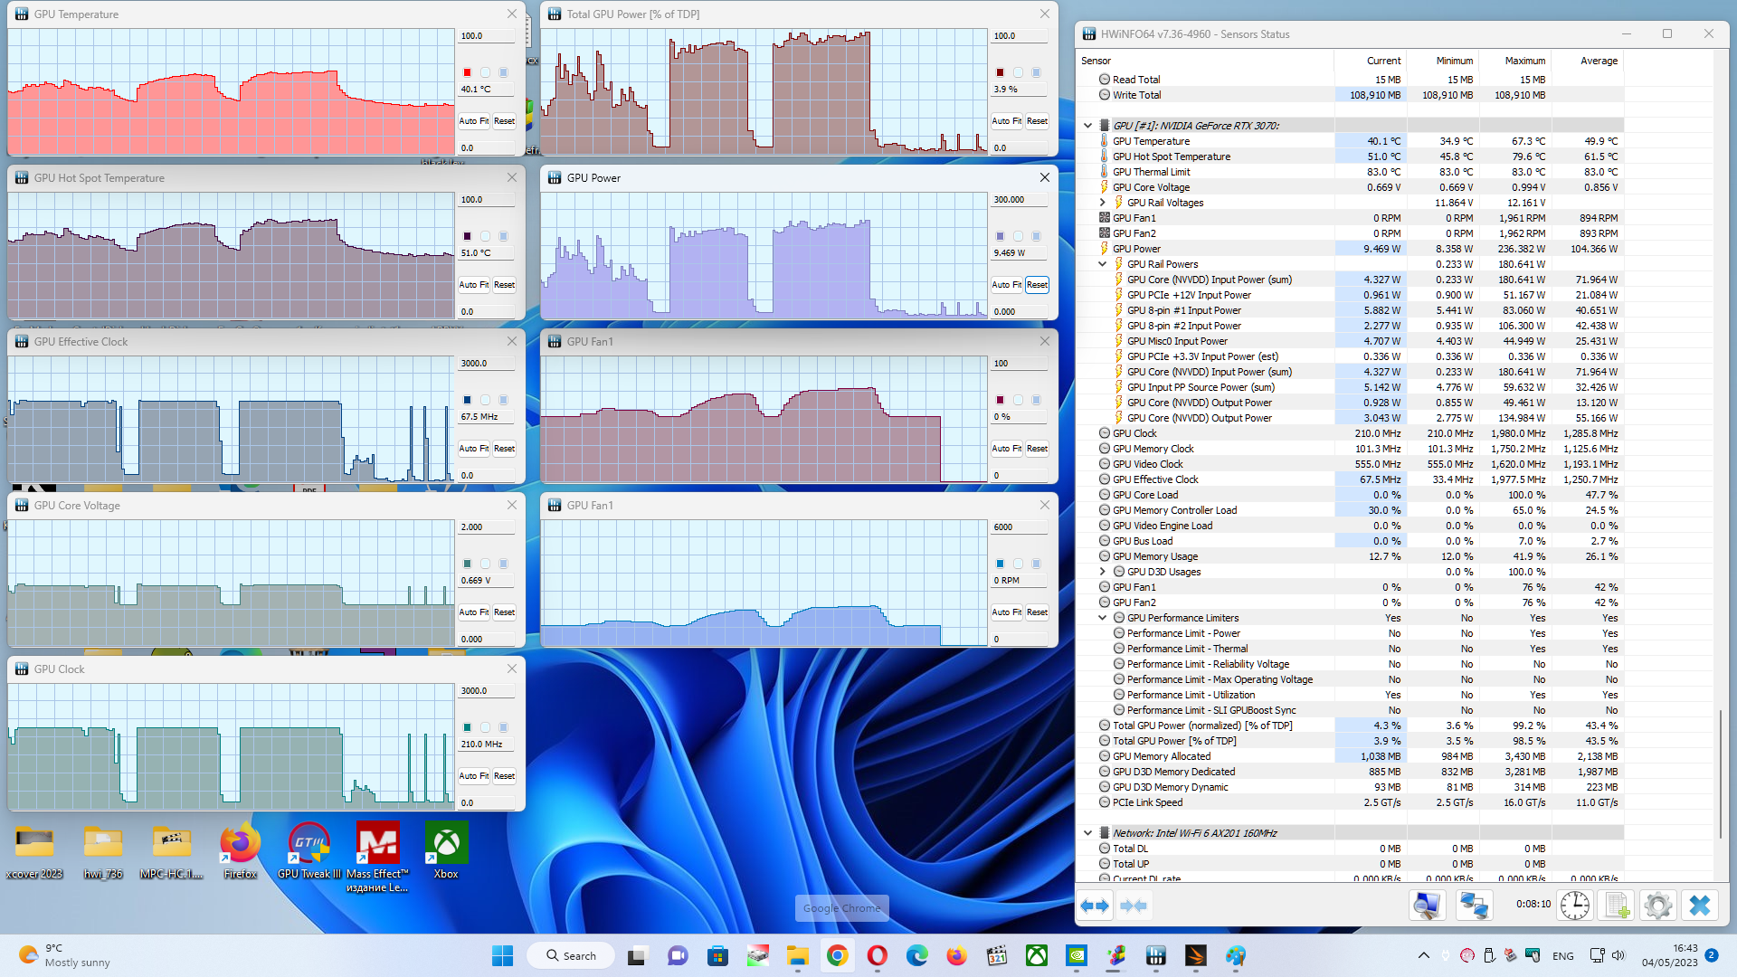
Task: Click the blue X icon to close sensors
Action: [x=1700, y=906]
